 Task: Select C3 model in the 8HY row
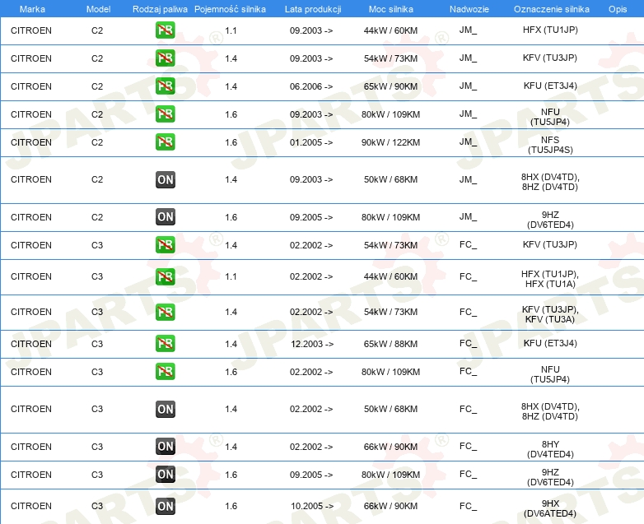[x=97, y=447]
